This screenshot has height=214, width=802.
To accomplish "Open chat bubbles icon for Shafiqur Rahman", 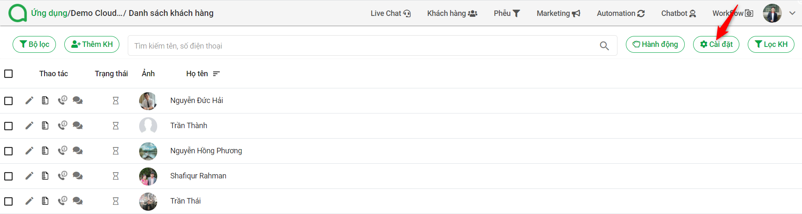I will (78, 176).
